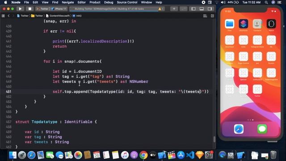Open the Xcode menu
Screen dimensions: 286x161
[16, 2]
